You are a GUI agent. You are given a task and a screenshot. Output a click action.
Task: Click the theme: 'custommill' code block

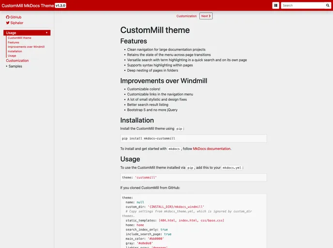coord(194,178)
